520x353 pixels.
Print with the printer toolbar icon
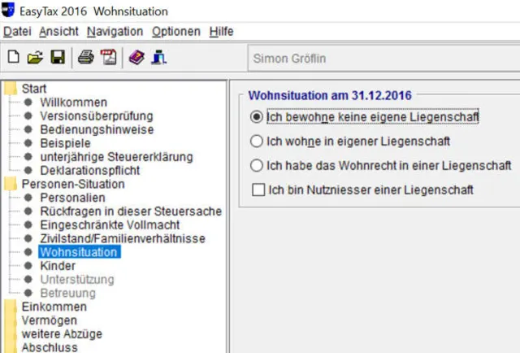coord(86,58)
